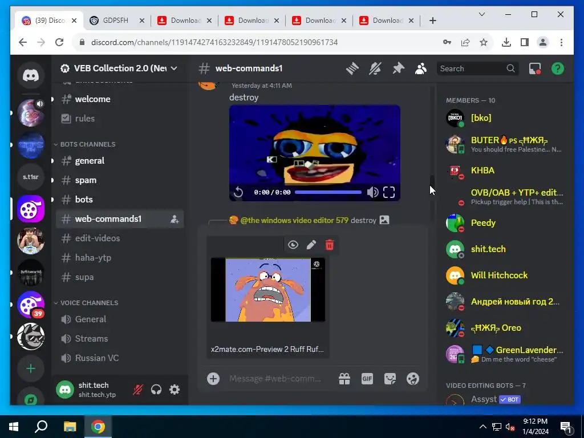
Task: Reload the page in Chrome
Action: 59,42
